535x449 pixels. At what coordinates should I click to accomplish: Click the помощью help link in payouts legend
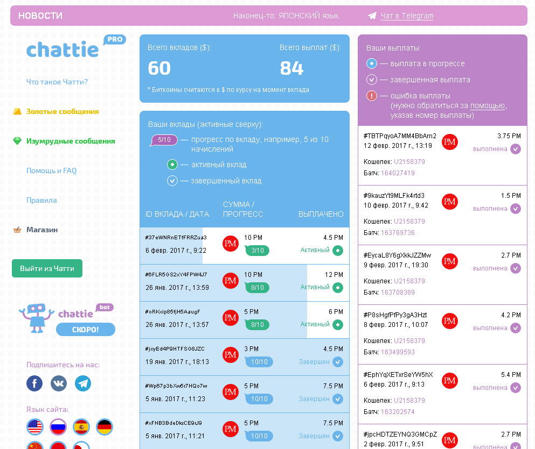[487, 105]
